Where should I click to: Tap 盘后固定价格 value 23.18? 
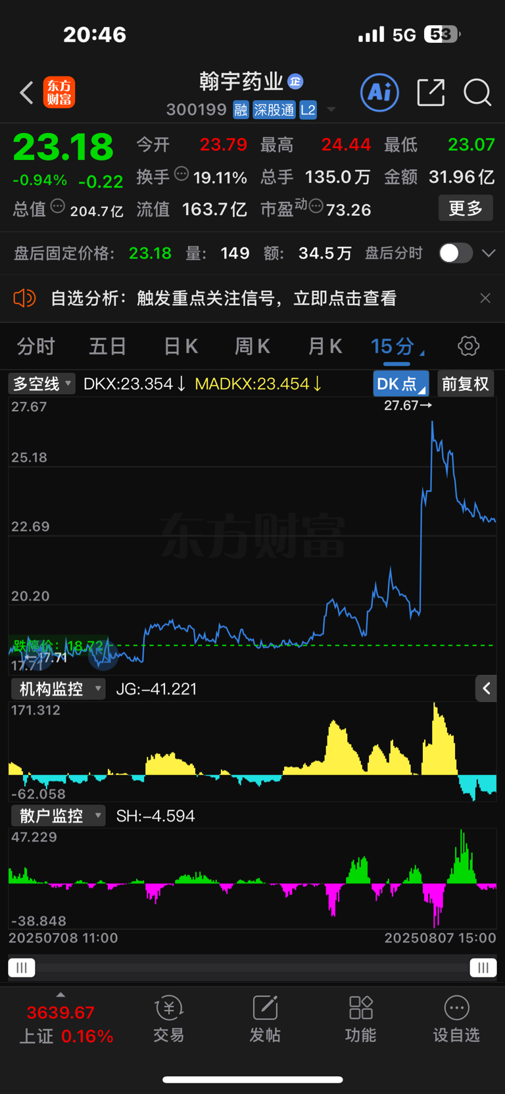tap(150, 253)
